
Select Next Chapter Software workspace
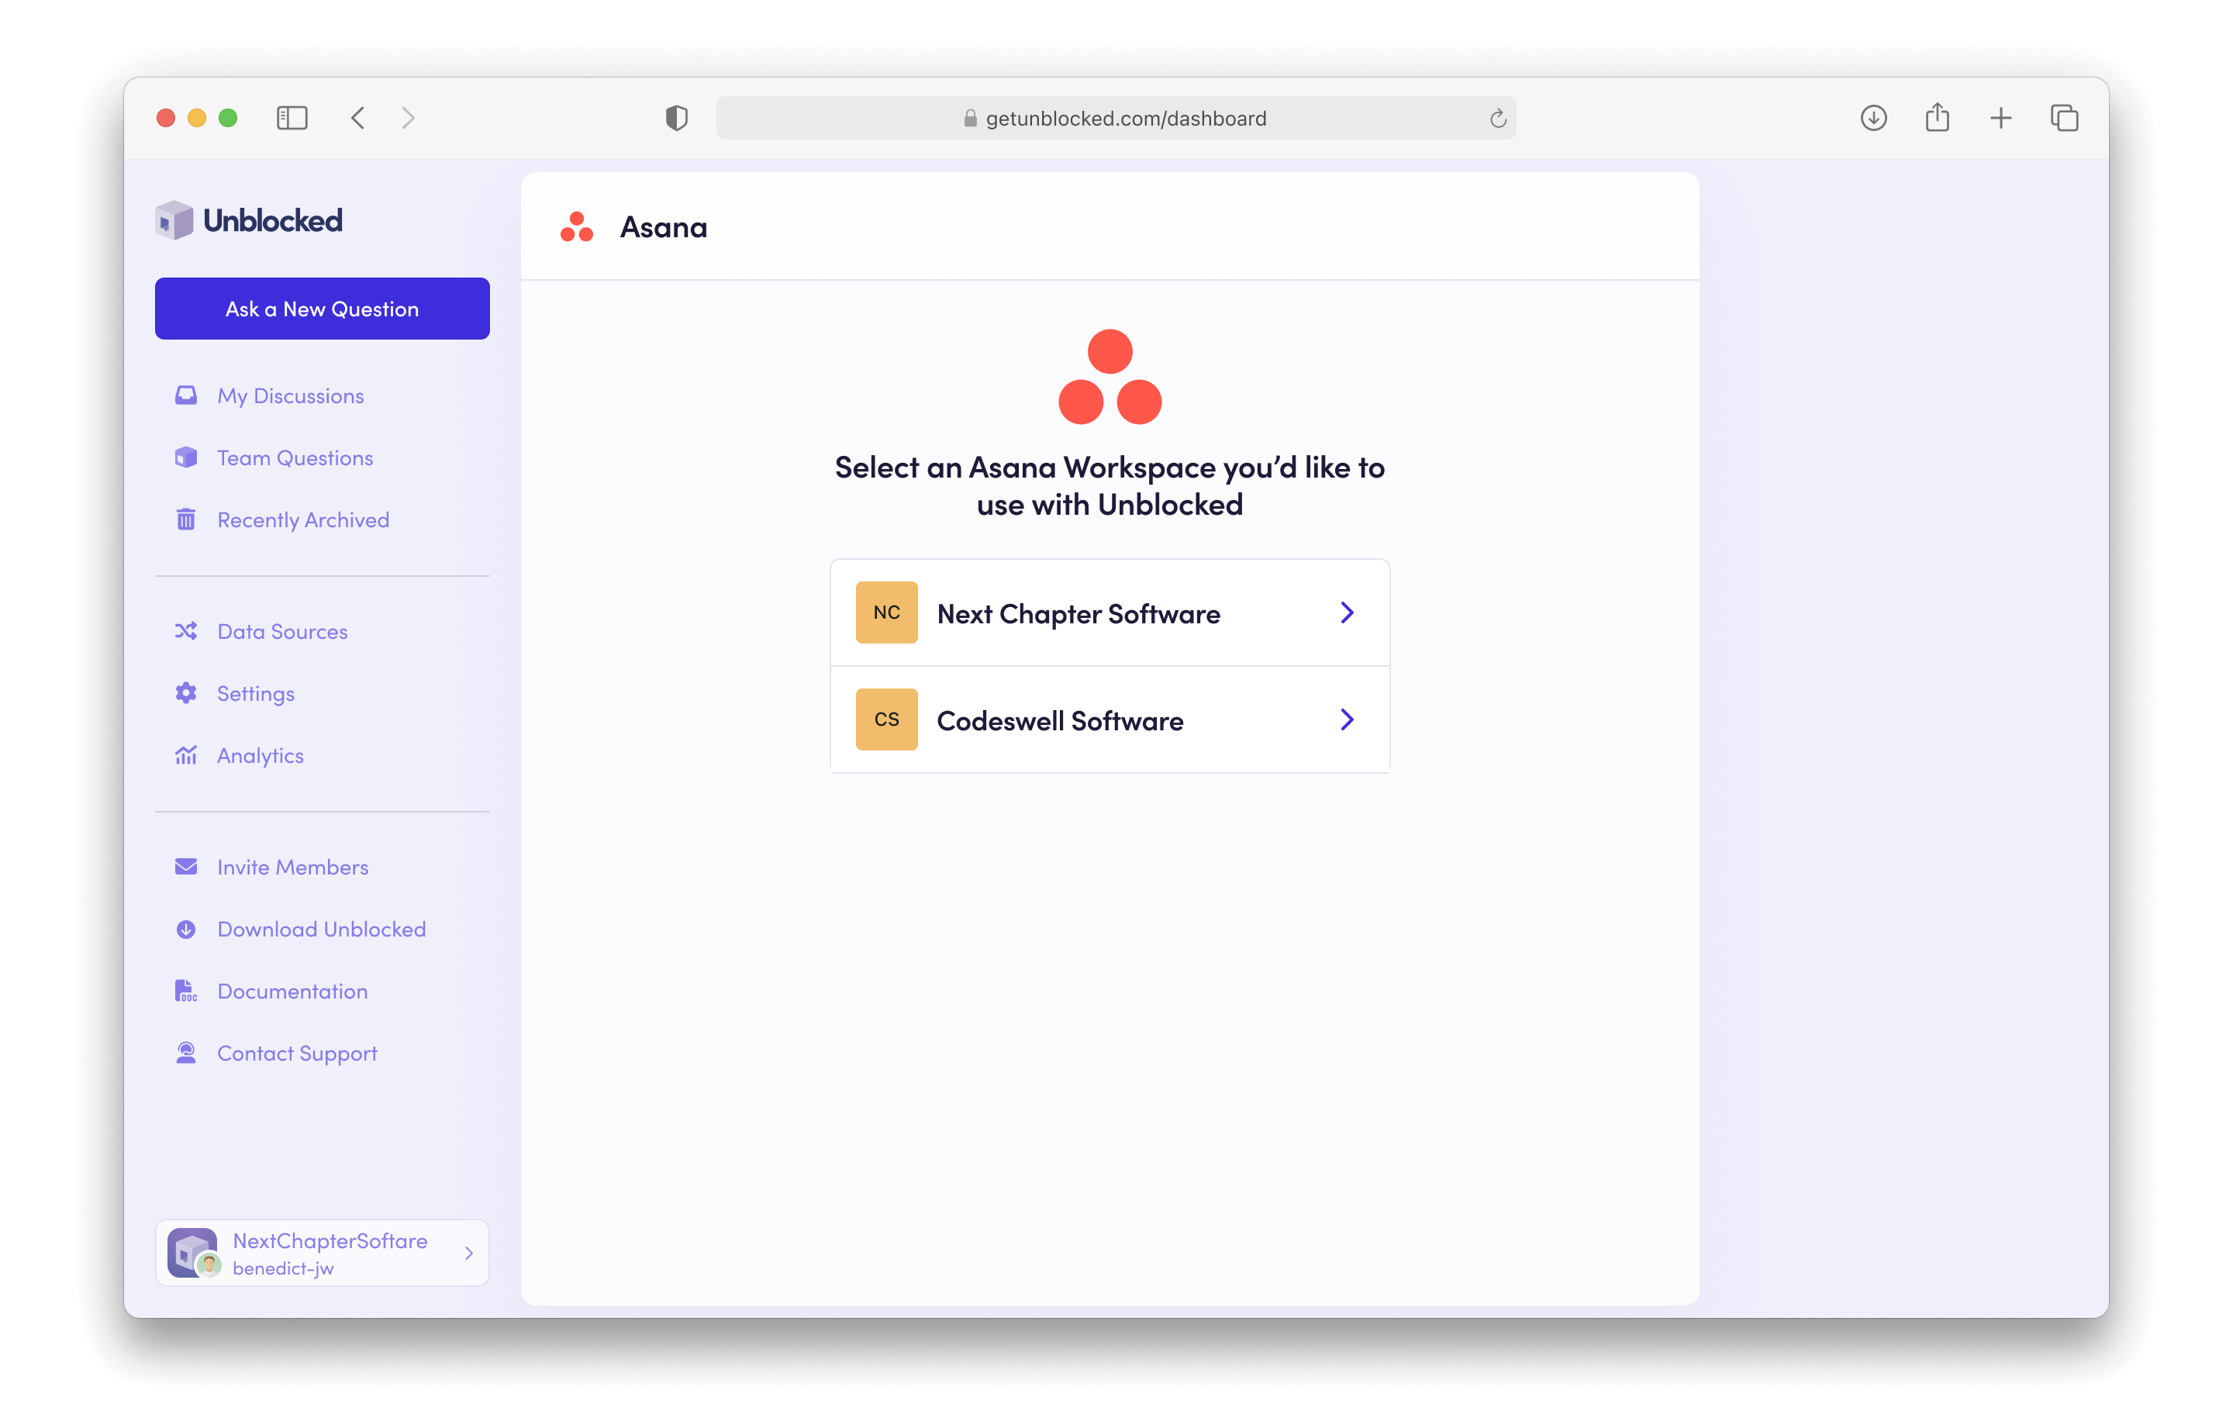coord(1110,612)
